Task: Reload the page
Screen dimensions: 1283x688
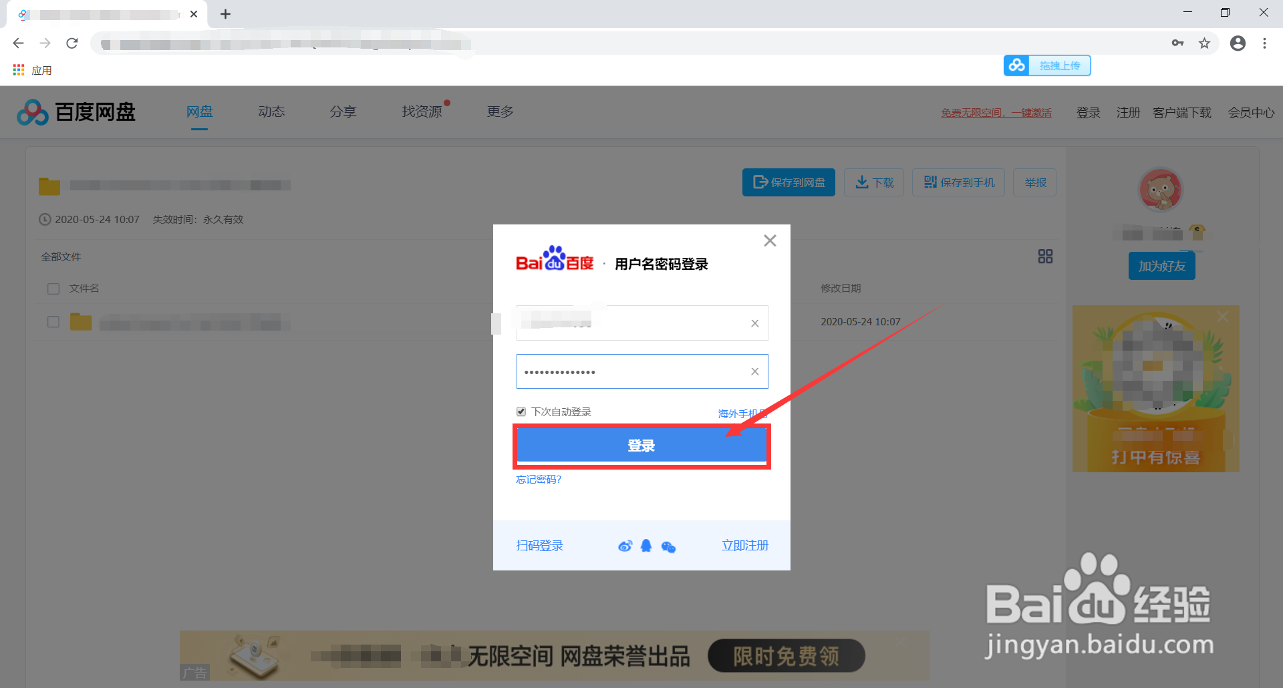Action: tap(72, 43)
